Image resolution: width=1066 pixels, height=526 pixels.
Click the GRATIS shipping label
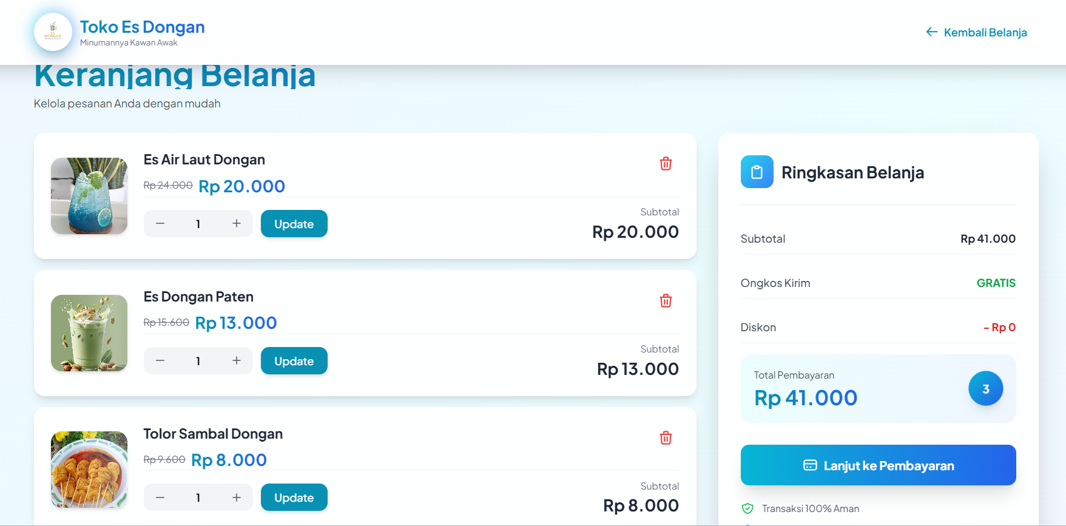pyautogui.click(x=996, y=283)
